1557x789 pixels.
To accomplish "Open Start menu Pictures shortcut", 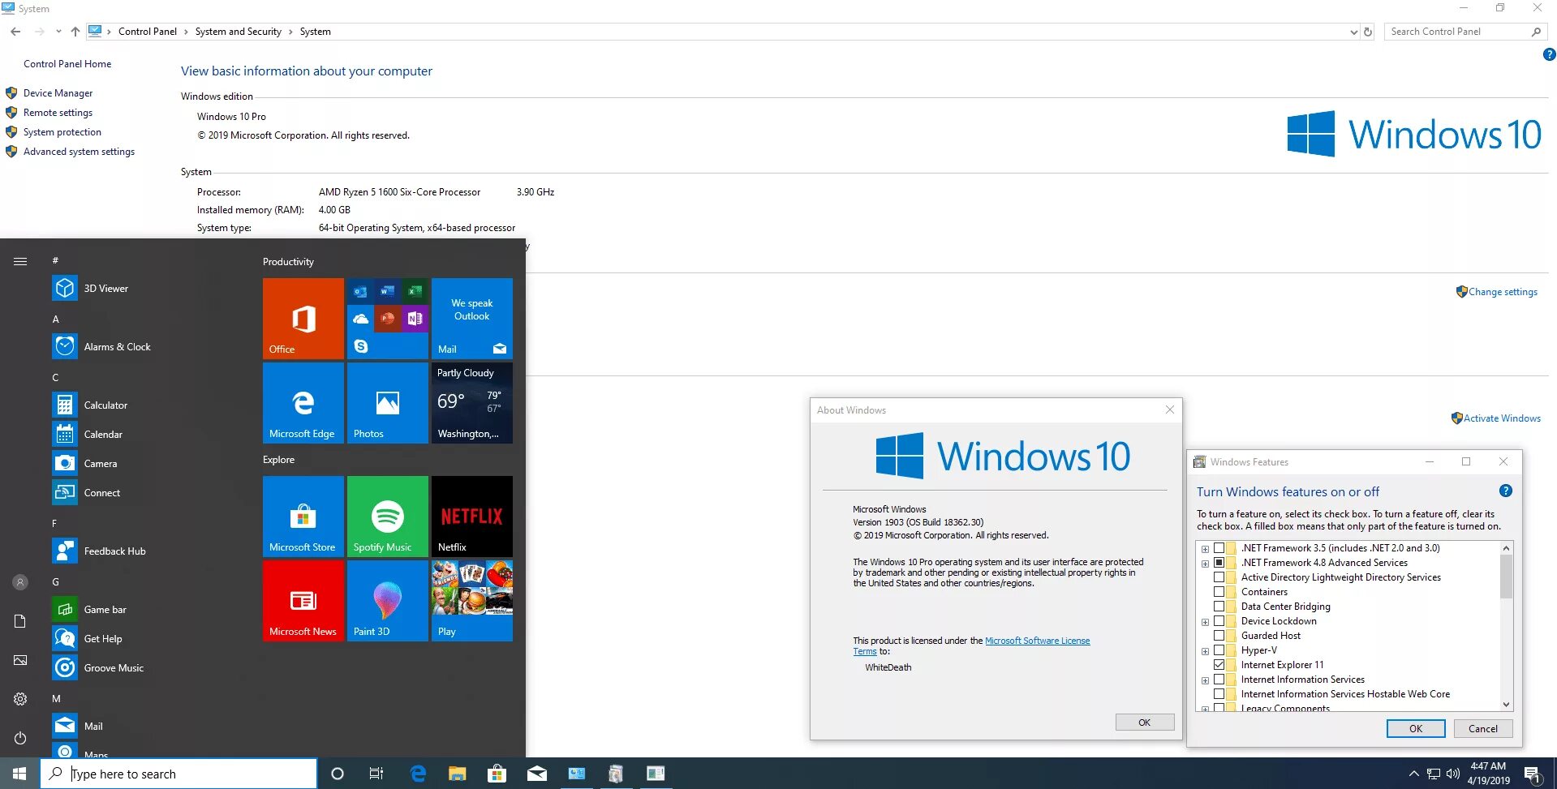I will (x=20, y=660).
